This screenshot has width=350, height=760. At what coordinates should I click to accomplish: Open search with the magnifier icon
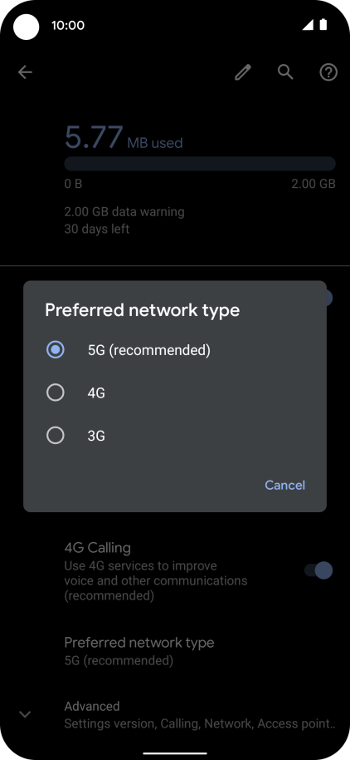tap(285, 72)
